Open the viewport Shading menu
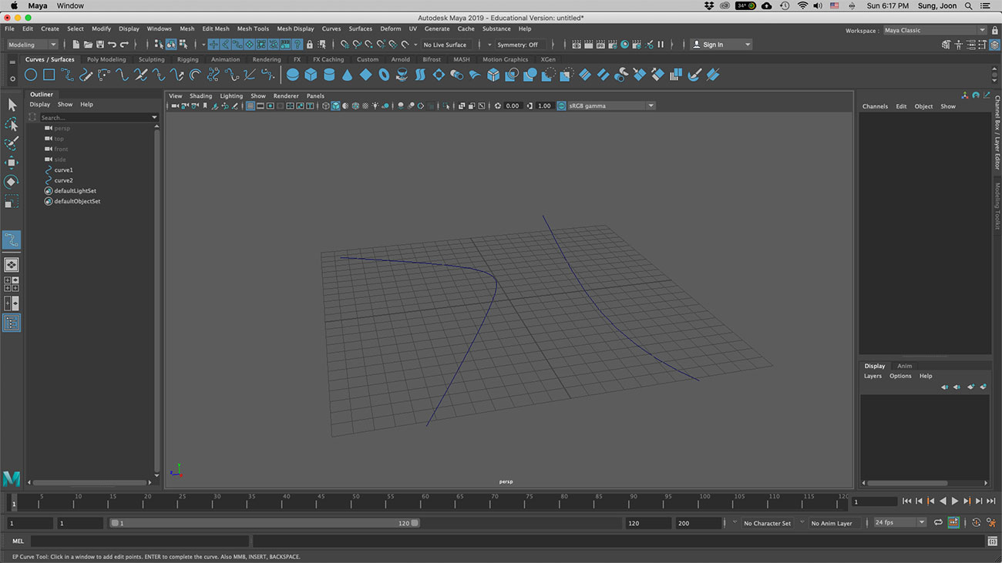Screen dimensions: 1002x563 click(x=200, y=96)
